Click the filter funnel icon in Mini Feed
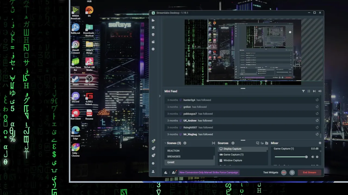Screen dimensions: 348x195 click(x=303, y=91)
